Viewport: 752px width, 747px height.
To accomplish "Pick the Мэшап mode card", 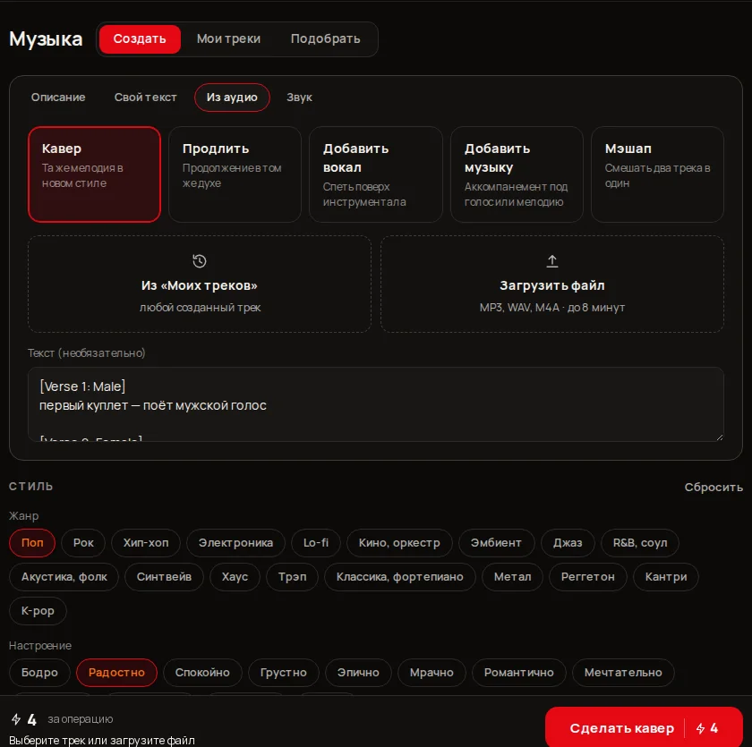I will 657,174.
